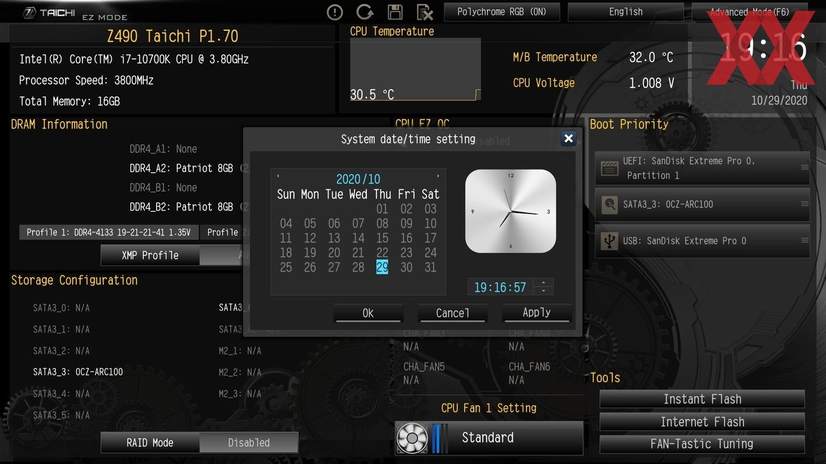
Task: Select day 25 in the calendar
Action: click(x=286, y=267)
